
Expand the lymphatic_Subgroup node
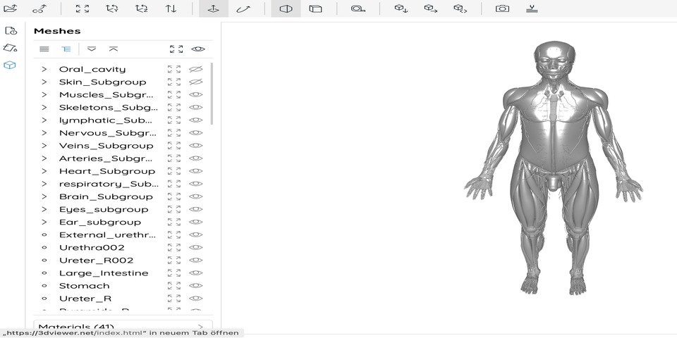pyautogui.click(x=44, y=120)
